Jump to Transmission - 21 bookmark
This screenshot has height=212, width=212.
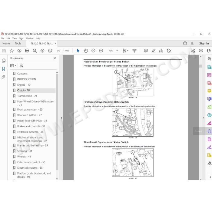27,96
